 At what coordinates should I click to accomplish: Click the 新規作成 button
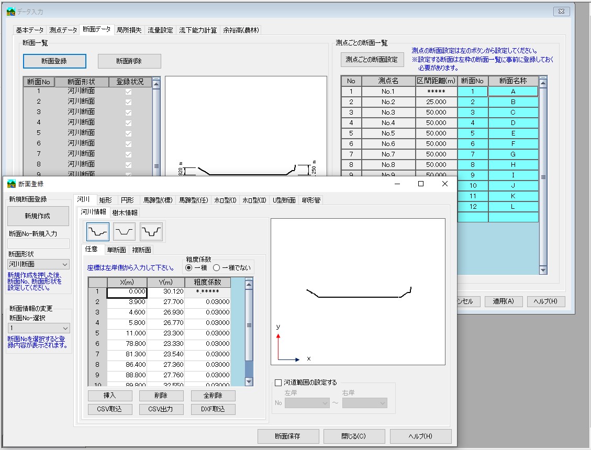pyautogui.click(x=38, y=216)
